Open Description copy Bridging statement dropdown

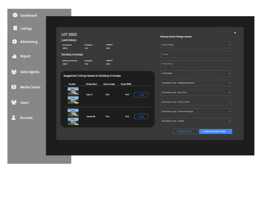coord(196,83)
